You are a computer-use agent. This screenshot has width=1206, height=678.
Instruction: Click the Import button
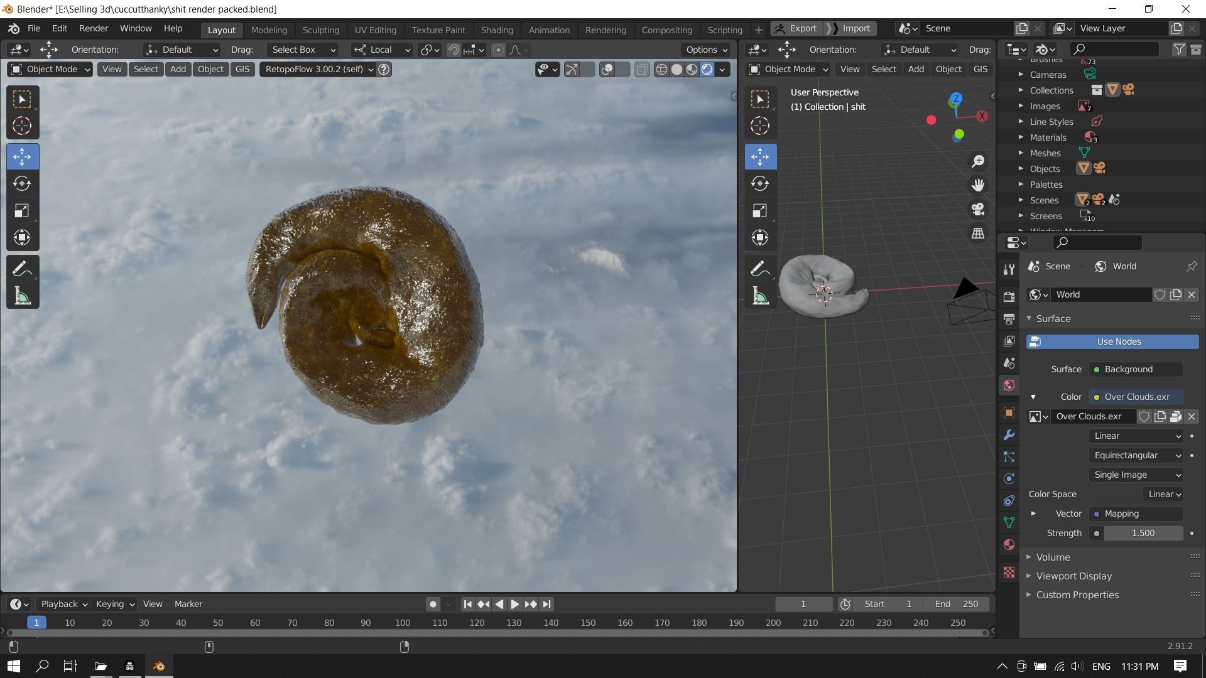pos(852,28)
